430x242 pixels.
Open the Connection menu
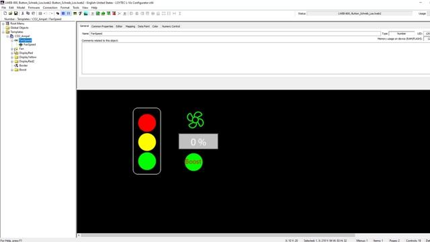click(50, 7)
